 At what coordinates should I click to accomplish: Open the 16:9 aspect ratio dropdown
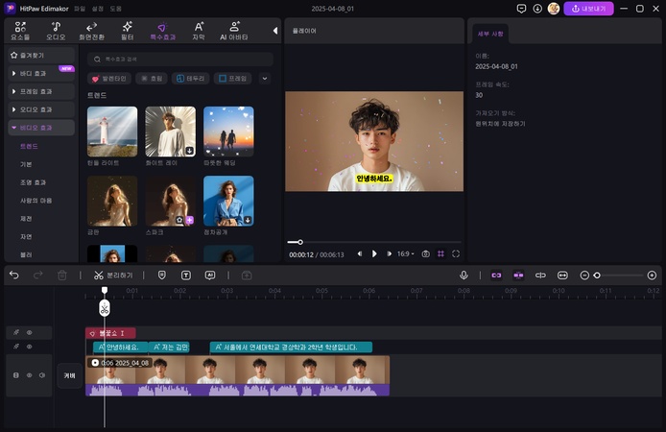tap(405, 253)
